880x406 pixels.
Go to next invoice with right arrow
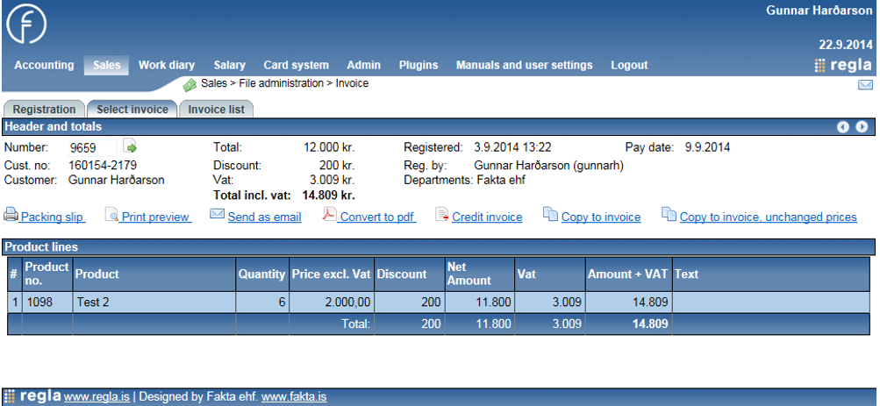click(862, 127)
